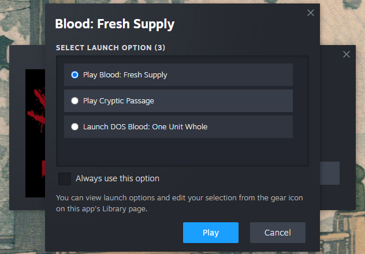Click the Play Blood: Fresh Supply row text
365x254 pixels.
(x=125, y=74)
